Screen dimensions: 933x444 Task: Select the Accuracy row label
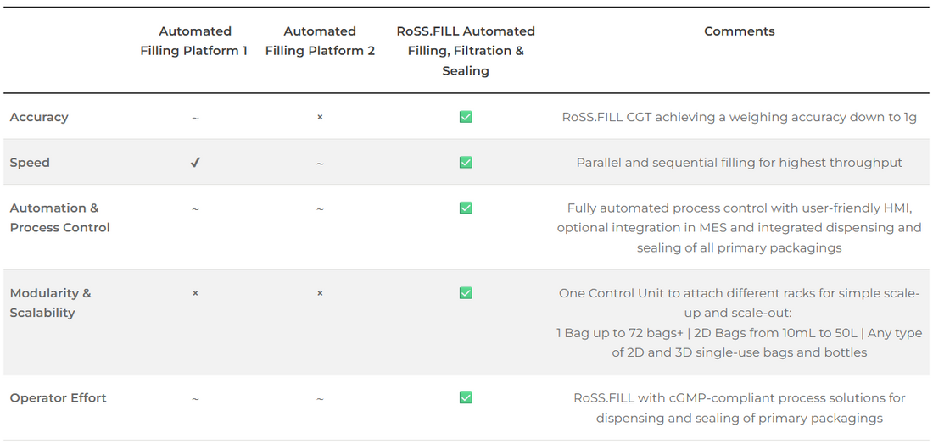point(39,117)
